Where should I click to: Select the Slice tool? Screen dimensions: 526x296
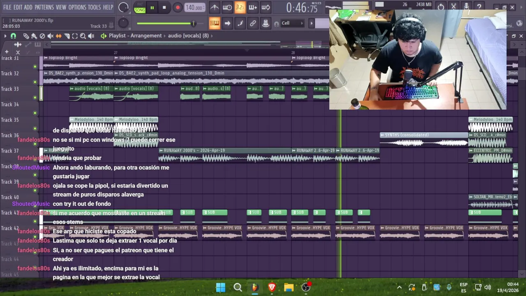[67, 36]
